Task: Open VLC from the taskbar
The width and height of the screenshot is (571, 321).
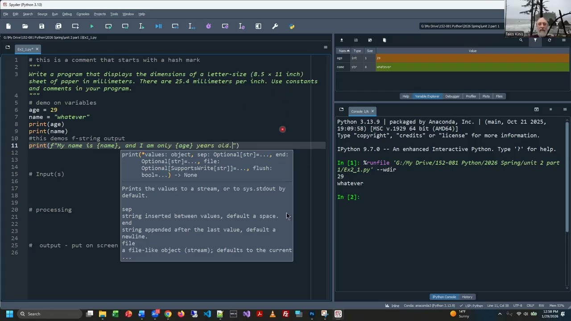Action: pos(273,314)
